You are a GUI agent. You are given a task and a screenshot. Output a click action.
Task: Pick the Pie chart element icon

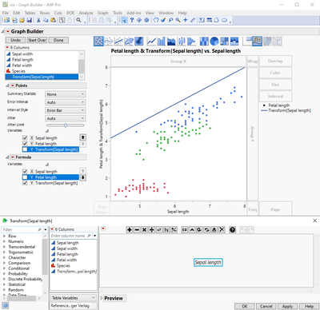214,42
